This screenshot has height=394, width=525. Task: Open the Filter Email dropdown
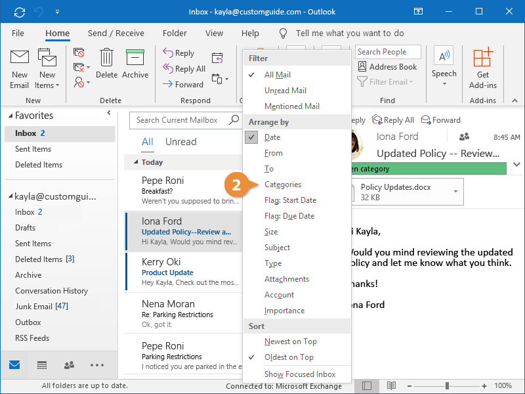[x=385, y=81]
